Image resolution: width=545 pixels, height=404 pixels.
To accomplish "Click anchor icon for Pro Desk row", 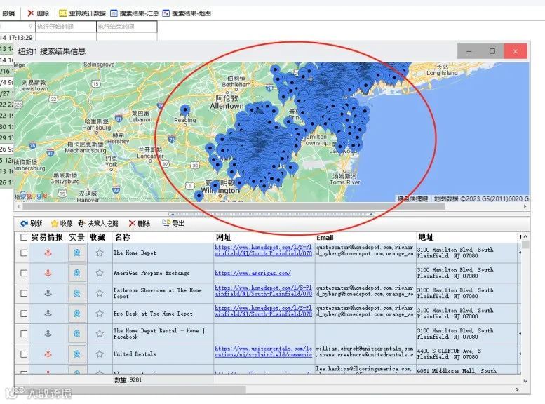I will point(48,314).
